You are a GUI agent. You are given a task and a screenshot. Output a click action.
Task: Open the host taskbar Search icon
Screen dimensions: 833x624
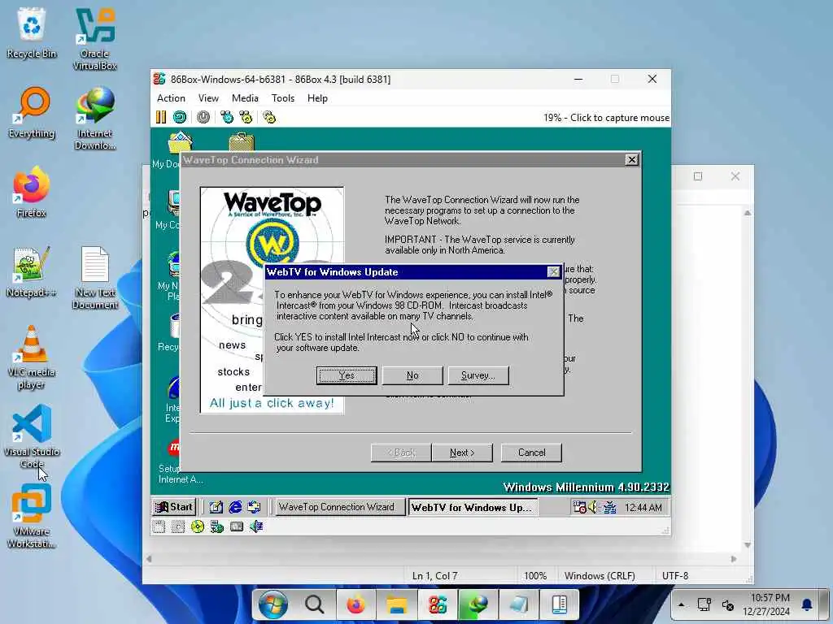pyautogui.click(x=314, y=604)
